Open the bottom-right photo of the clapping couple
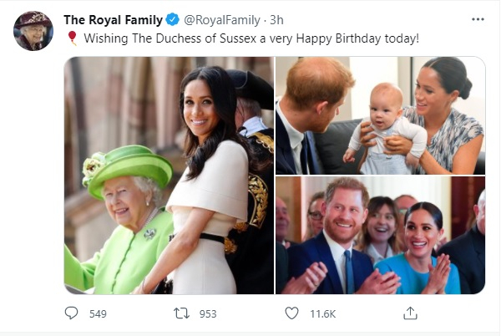 tap(380, 236)
